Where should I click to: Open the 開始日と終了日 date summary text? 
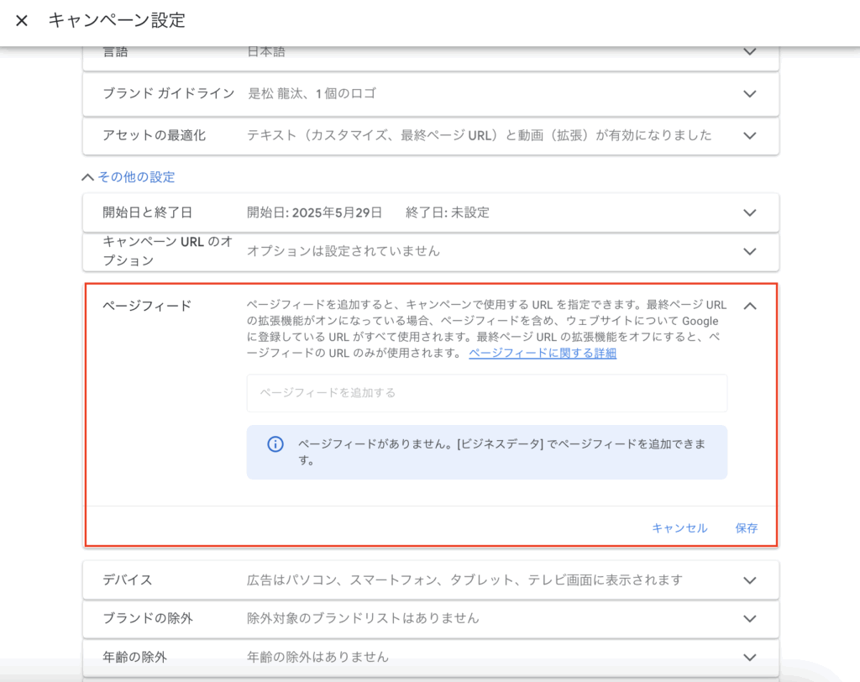point(368,212)
